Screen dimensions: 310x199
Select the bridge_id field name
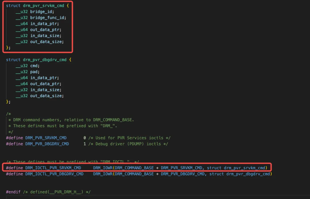click(x=41, y=12)
